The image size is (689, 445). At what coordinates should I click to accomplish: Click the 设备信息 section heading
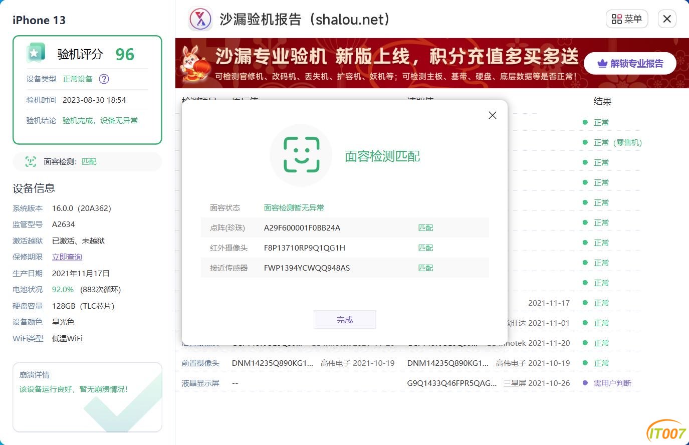click(x=34, y=188)
